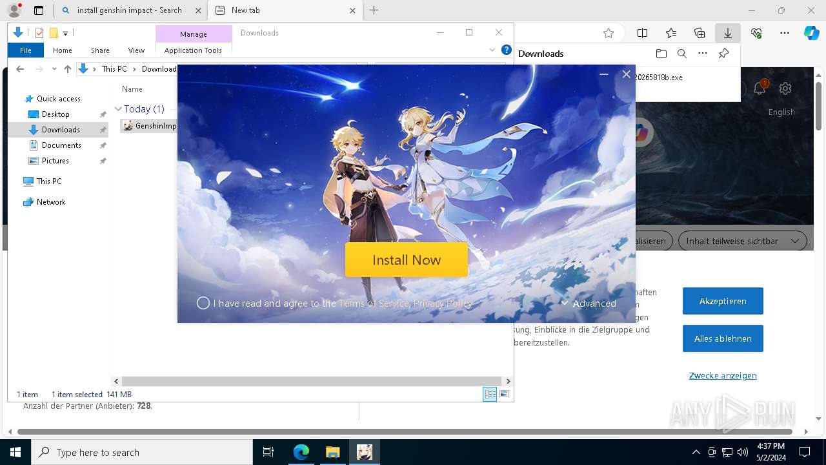826x465 pixels.
Task: Open the Windows Start menu
Action: [15, 452]
